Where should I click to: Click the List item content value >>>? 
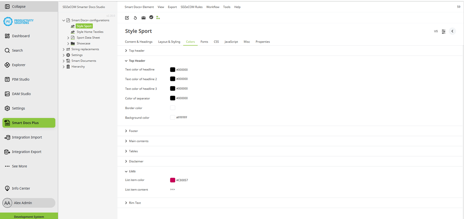172,190
